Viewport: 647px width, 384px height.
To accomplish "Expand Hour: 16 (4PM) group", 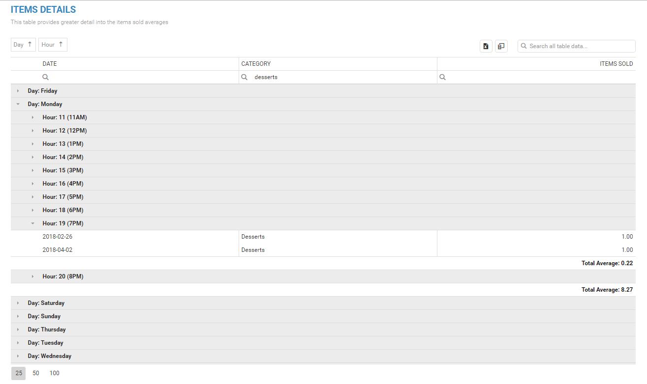I will click(33, 184).
